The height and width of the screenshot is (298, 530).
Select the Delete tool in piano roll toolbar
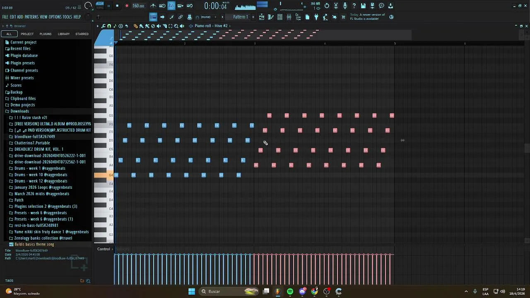153,26
